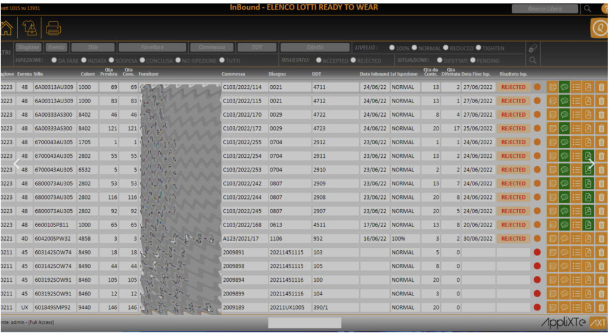Click the printer icon in the toolbar

point(54,27)
